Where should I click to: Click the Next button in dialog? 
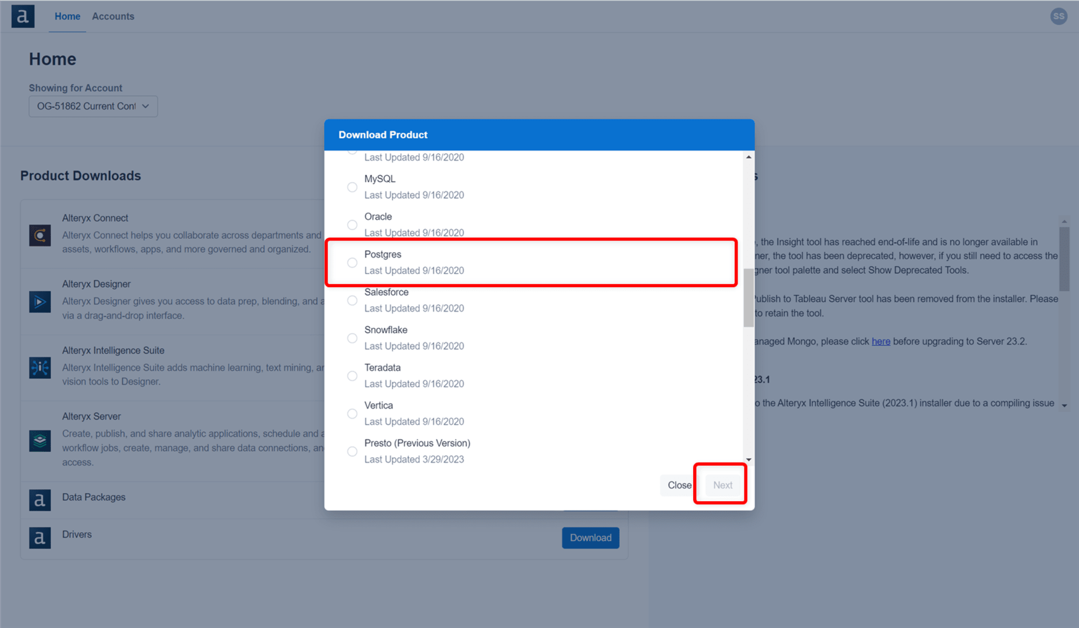coord(722,485)
